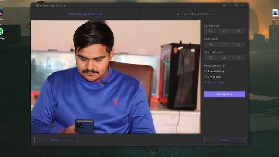Open the Remove Mode help icon
Screen dimensions: 279x157
pyautogui.click(x=223, y=66)
